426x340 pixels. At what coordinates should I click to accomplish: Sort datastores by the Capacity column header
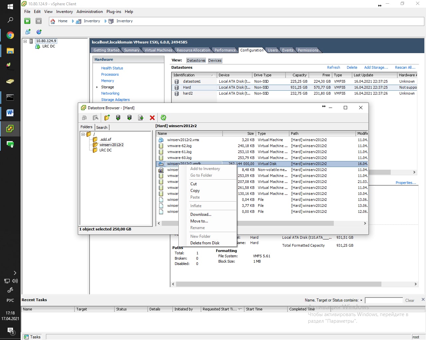pos(298,75)
